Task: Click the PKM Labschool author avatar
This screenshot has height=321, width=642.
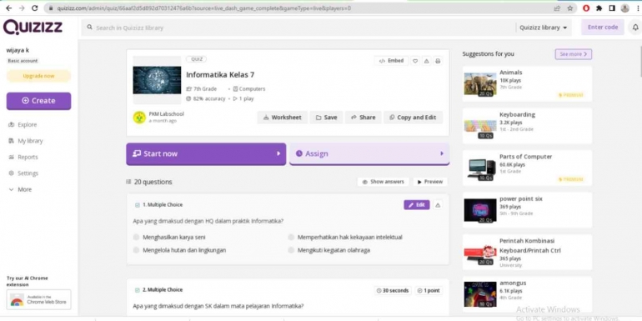Action: pos(139,118)
